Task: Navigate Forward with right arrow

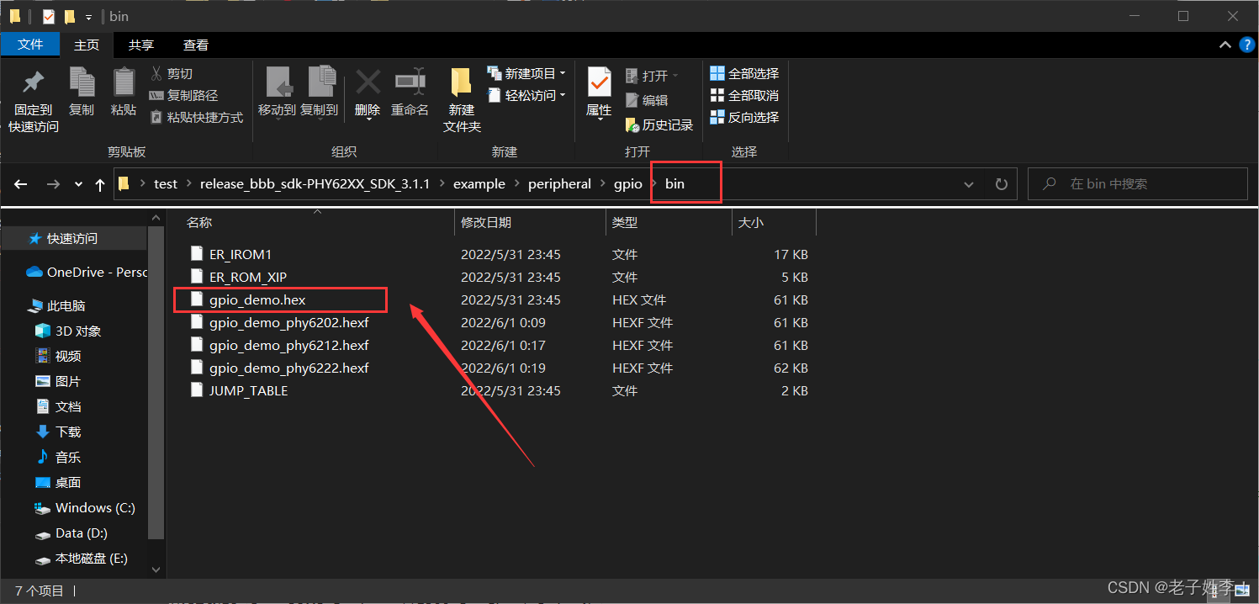Action: (x=52, y=183)
